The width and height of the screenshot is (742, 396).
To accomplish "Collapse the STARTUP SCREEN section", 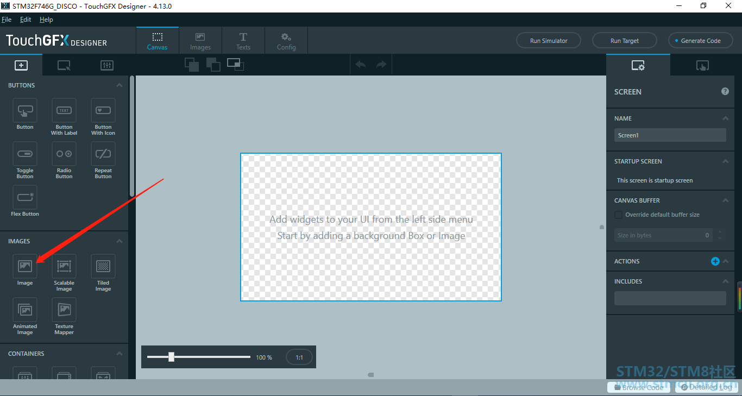I will 725,161.
